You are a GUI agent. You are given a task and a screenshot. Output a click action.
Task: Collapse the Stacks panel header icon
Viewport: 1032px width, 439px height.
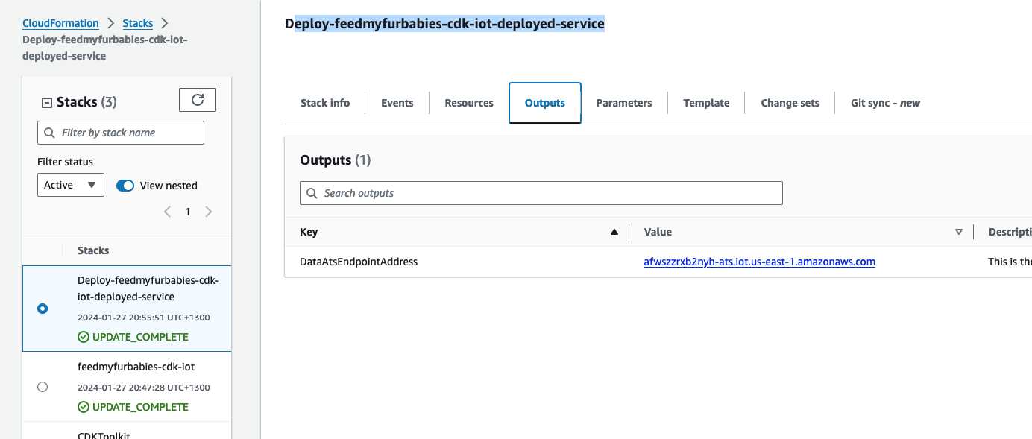pyautogui.click(x=46, y=103)
